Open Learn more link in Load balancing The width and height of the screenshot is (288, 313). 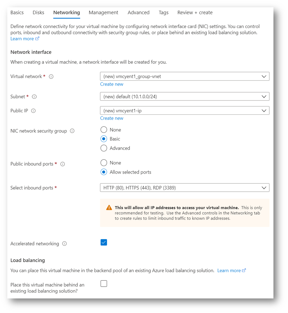(231, 270)
